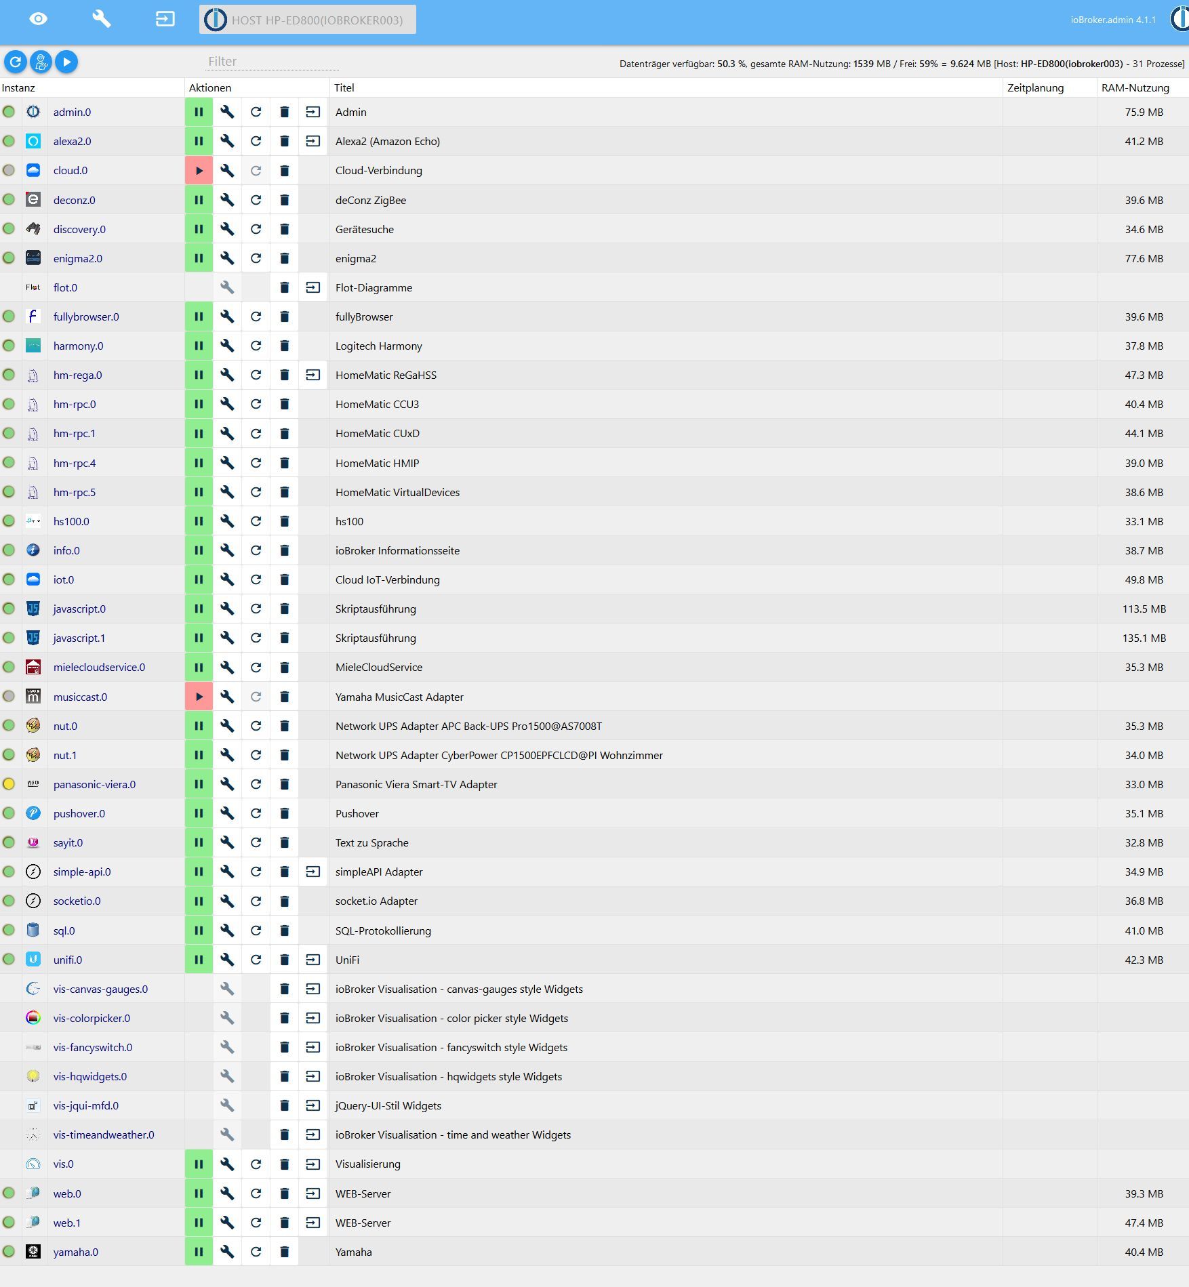Open configuration wrench for flot.0
The image size is (1189, 1287).
(227, 287)
